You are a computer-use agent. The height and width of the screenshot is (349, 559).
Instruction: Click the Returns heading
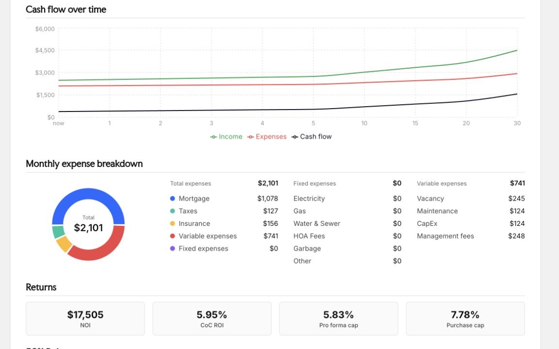[x=41, y=287]
